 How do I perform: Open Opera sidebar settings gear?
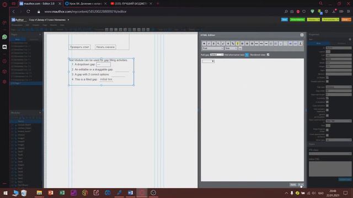(x=4, y=82)
